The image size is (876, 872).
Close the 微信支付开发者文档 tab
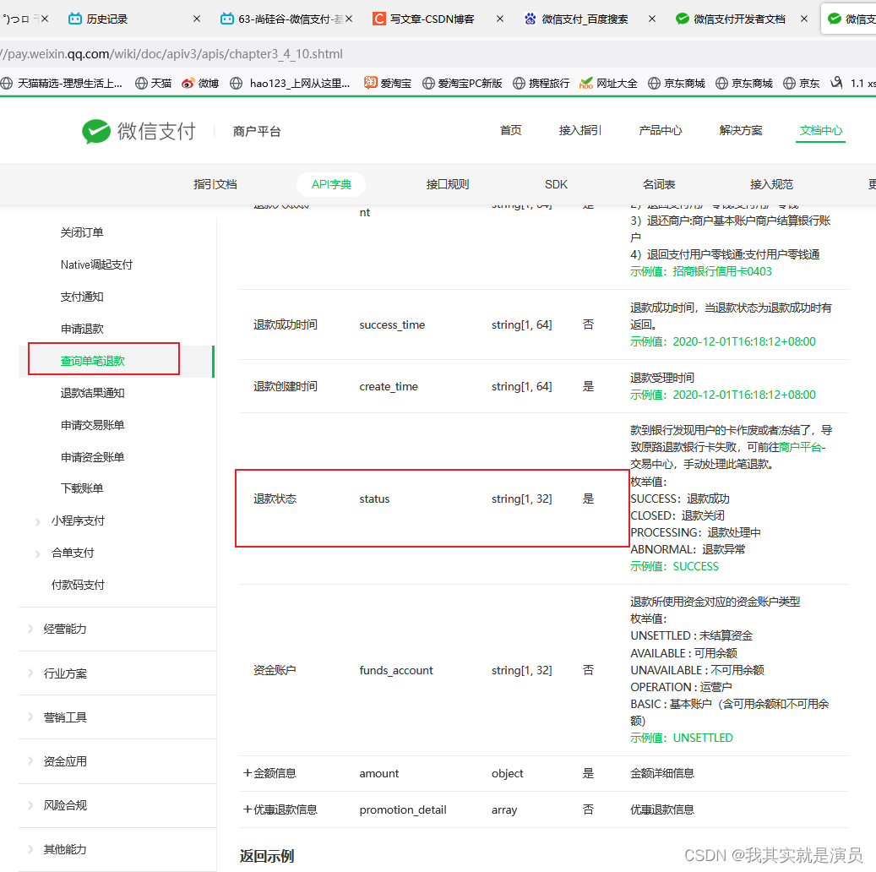click(804, 19)
